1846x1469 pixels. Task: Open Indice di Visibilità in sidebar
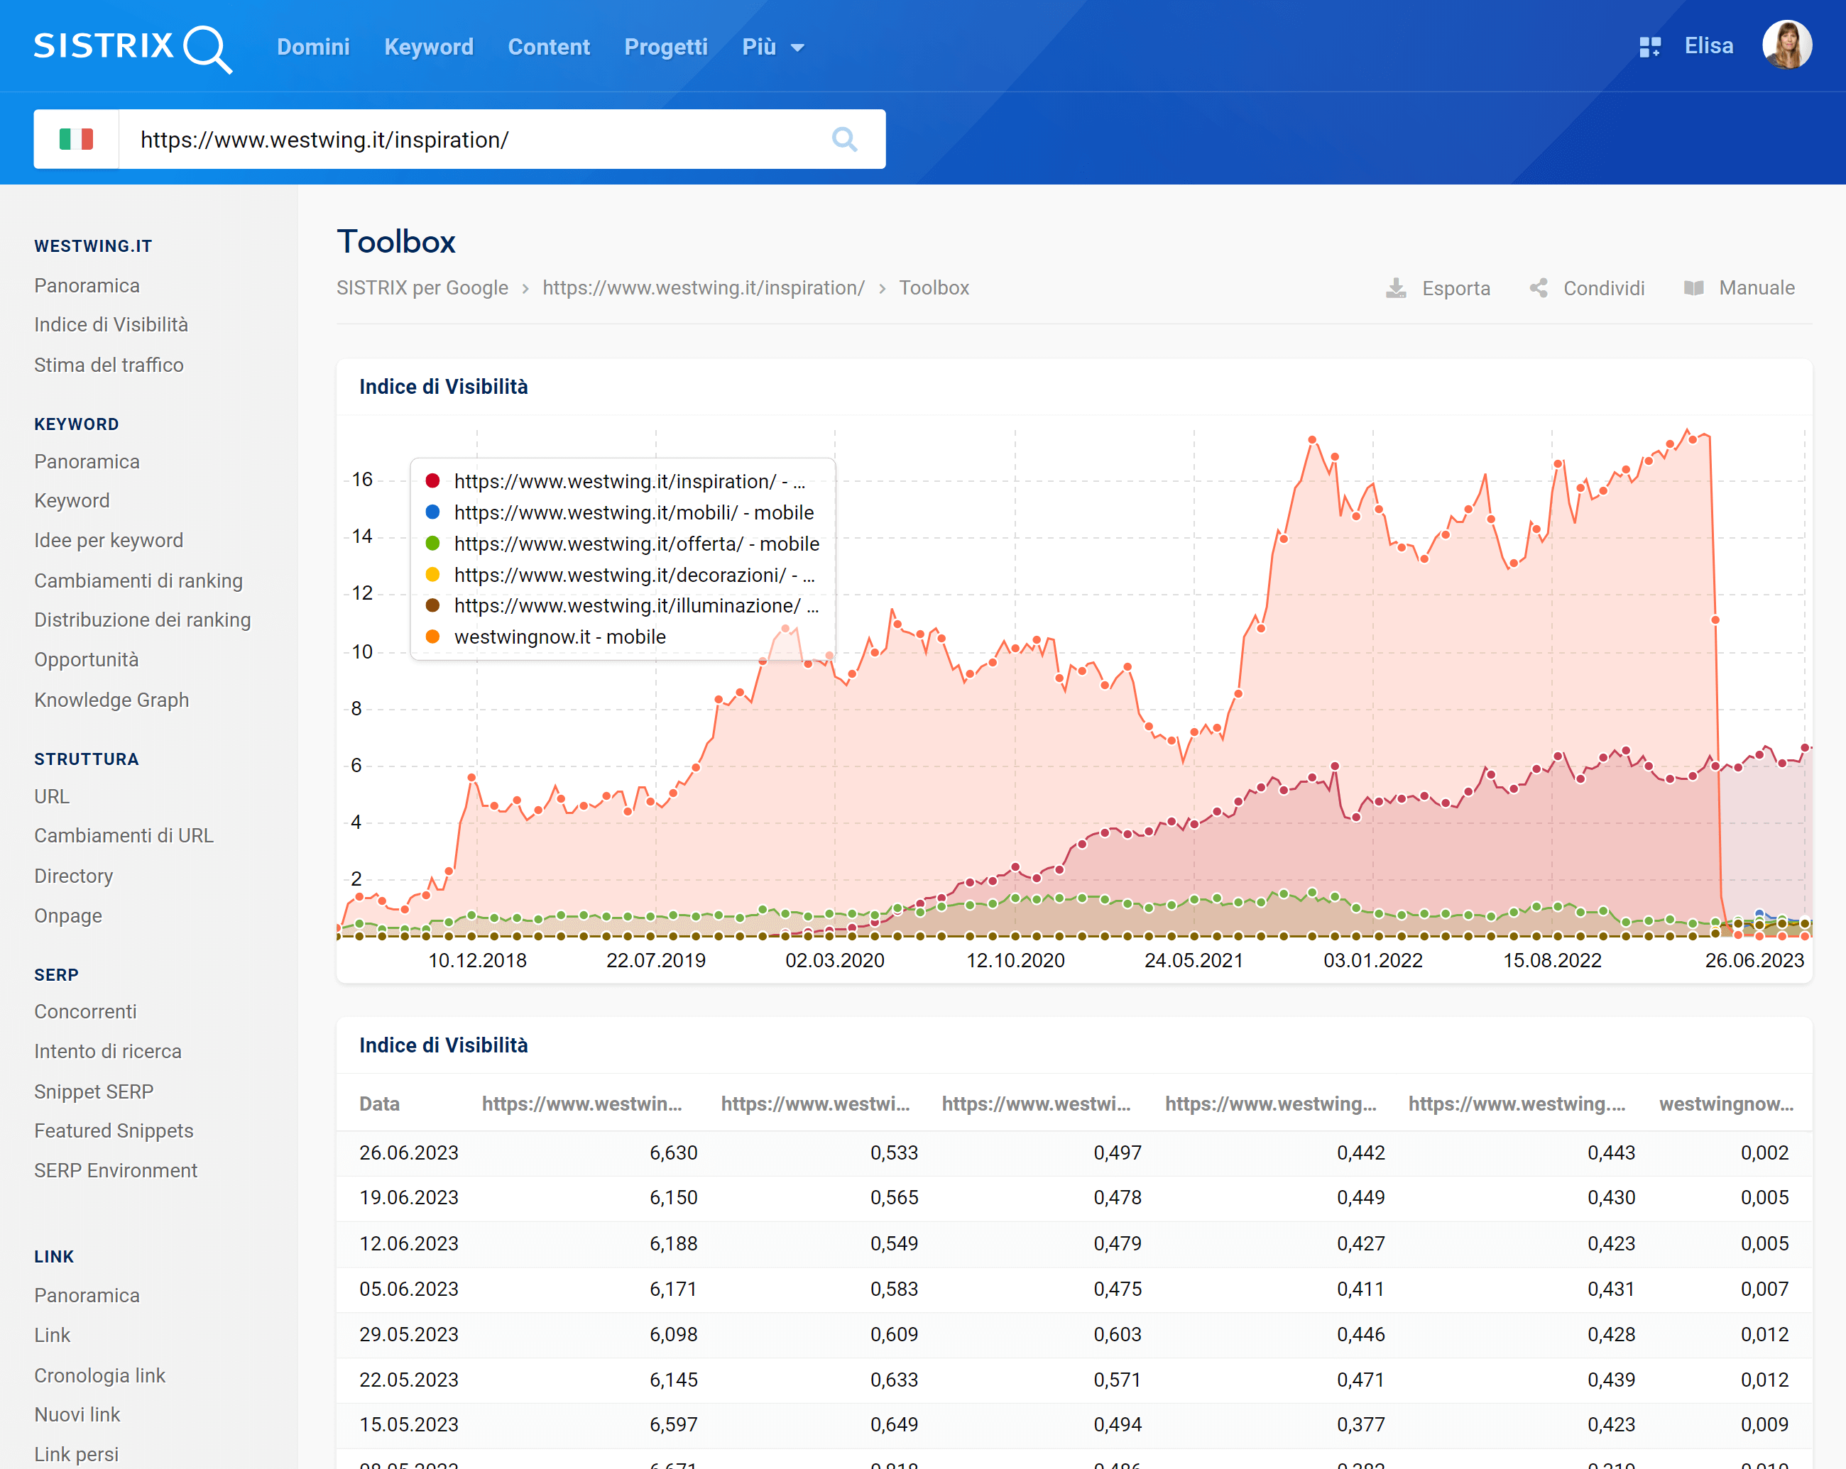coord(111,325)
